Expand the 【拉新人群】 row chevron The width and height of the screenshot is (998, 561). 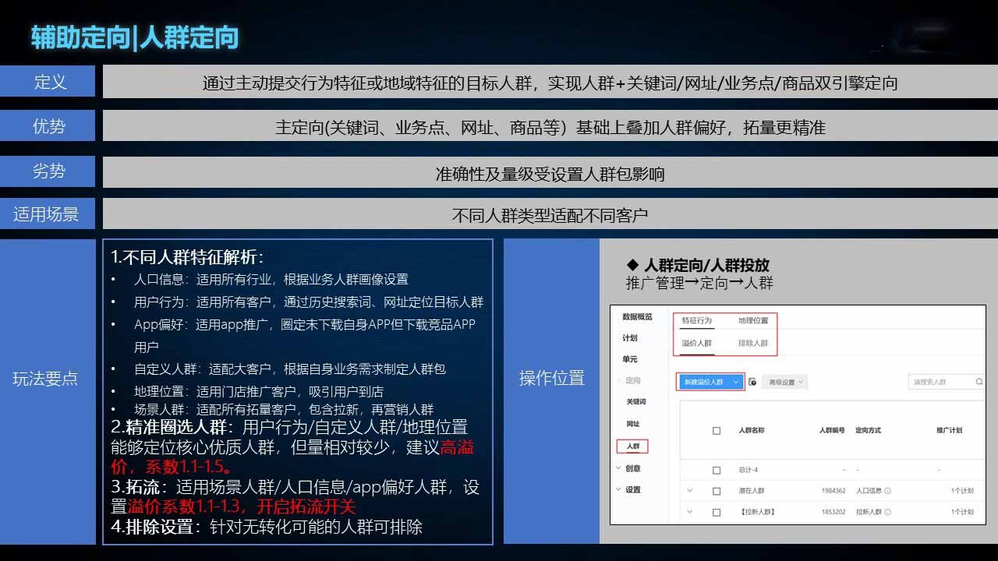coord(690,512)
